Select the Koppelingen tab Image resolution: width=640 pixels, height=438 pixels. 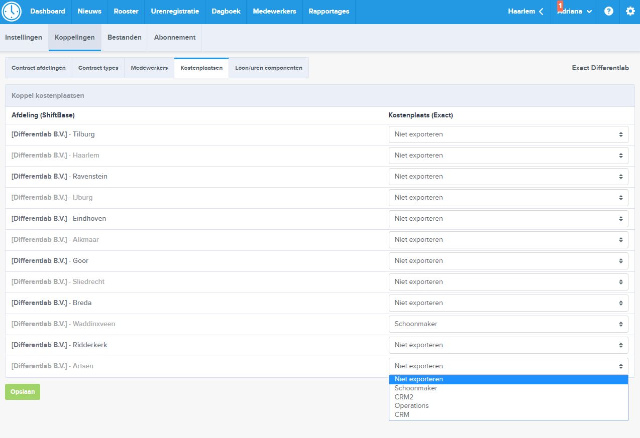(x=75, y=38)
